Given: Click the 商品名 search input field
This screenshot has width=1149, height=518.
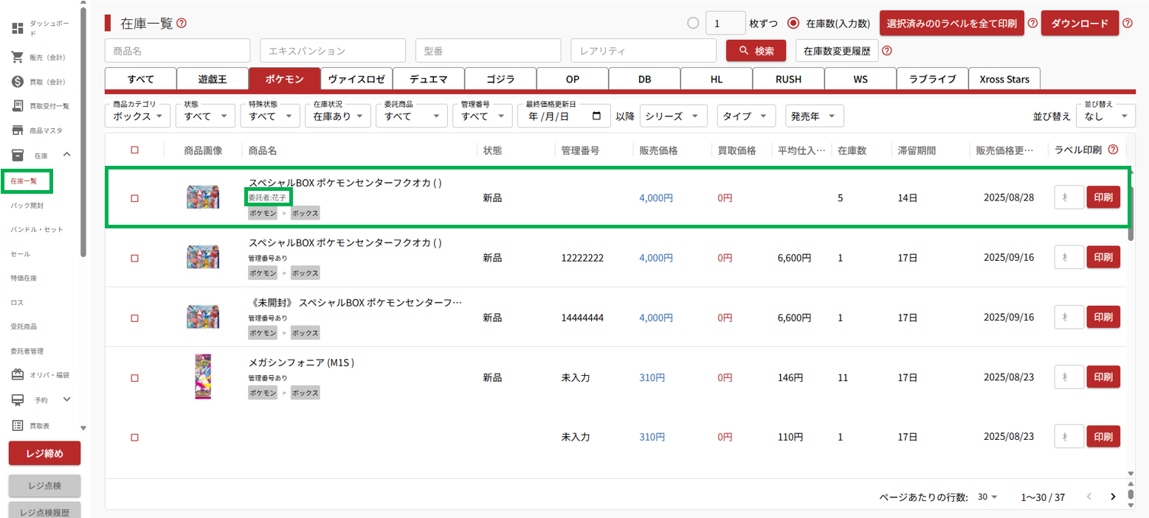Looking at the screenshot, I should point(179,51).
